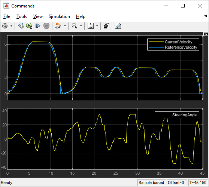209x187 pixels.
Task: Expand the dropdown next to gear icon
Action: coord(12,26)
